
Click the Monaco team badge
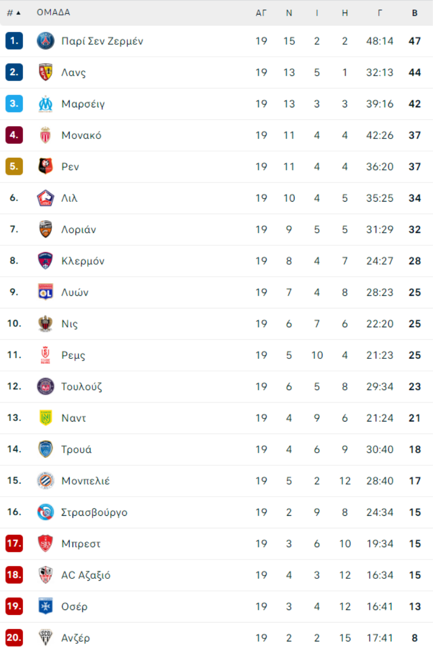[x=46, y=135]
